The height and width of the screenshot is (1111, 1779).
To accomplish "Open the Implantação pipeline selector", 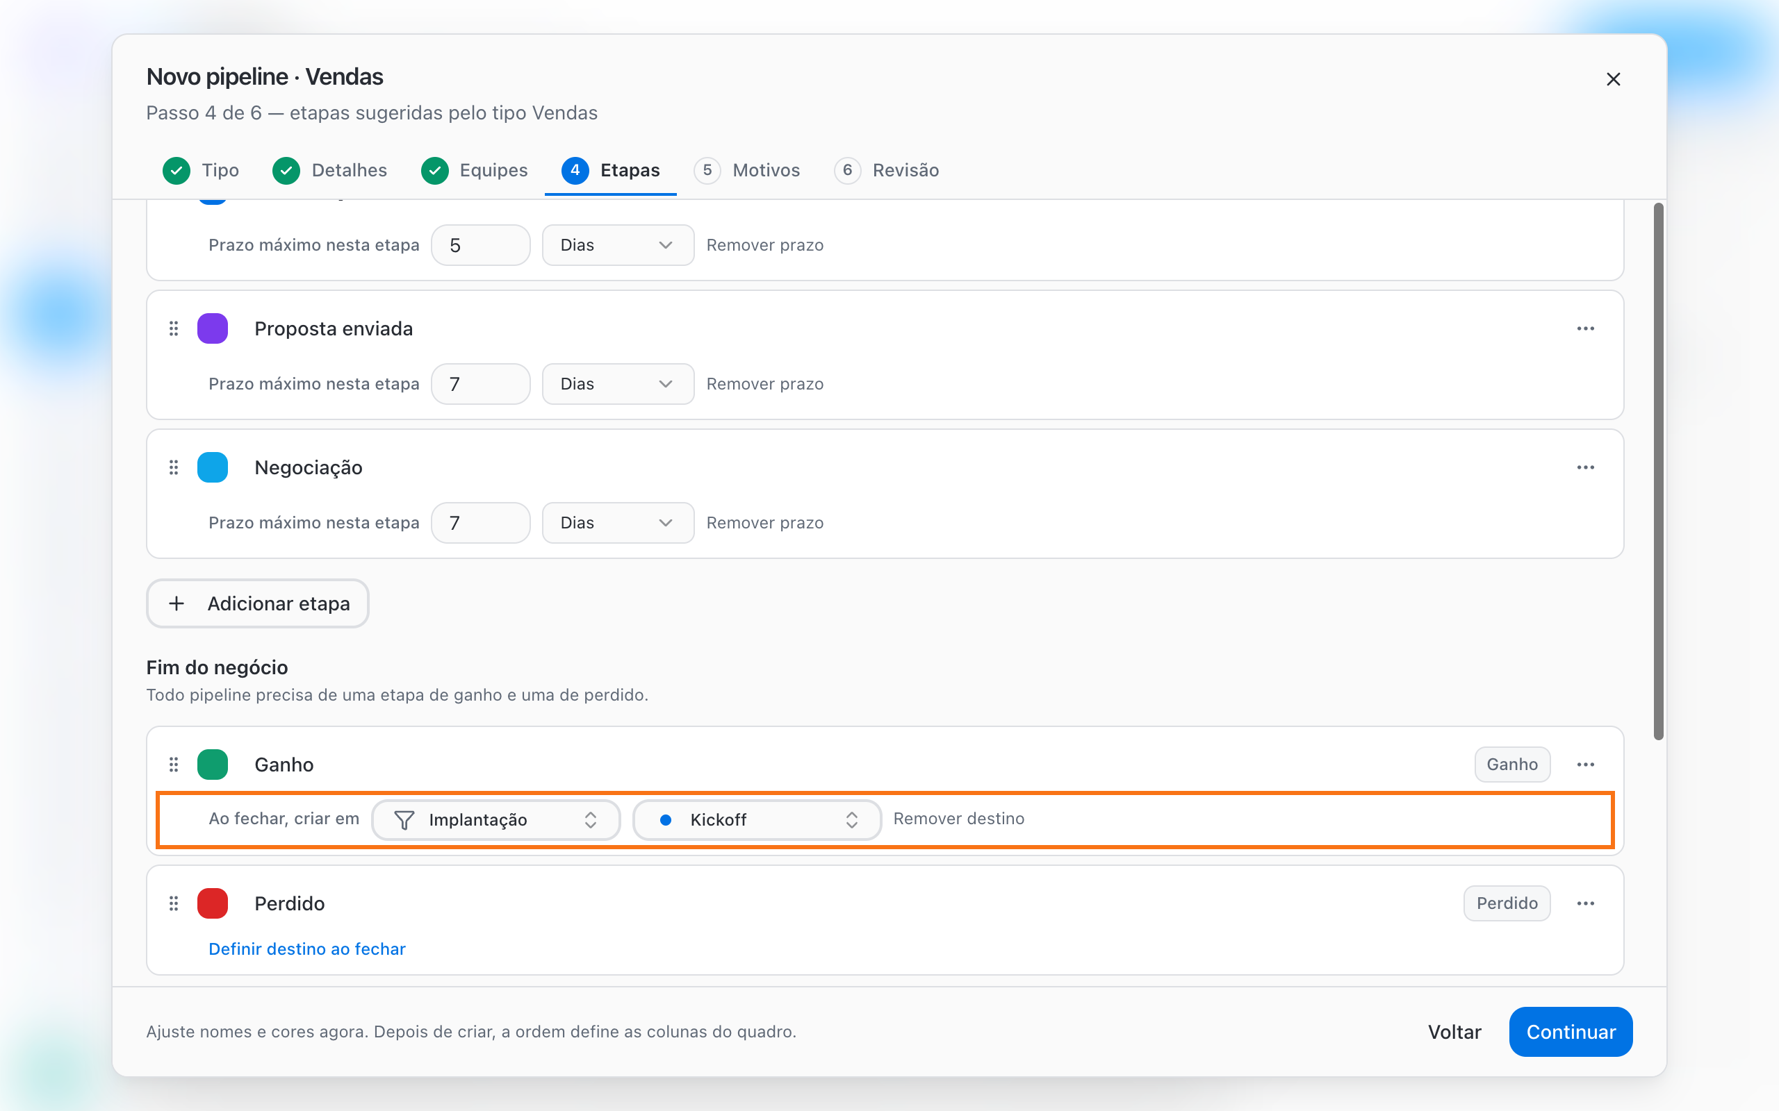I will click(495, 819).
